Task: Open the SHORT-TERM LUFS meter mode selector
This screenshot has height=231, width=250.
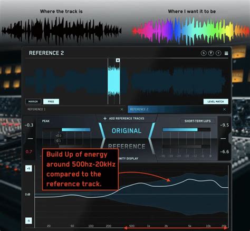Action: pos(197,121)
